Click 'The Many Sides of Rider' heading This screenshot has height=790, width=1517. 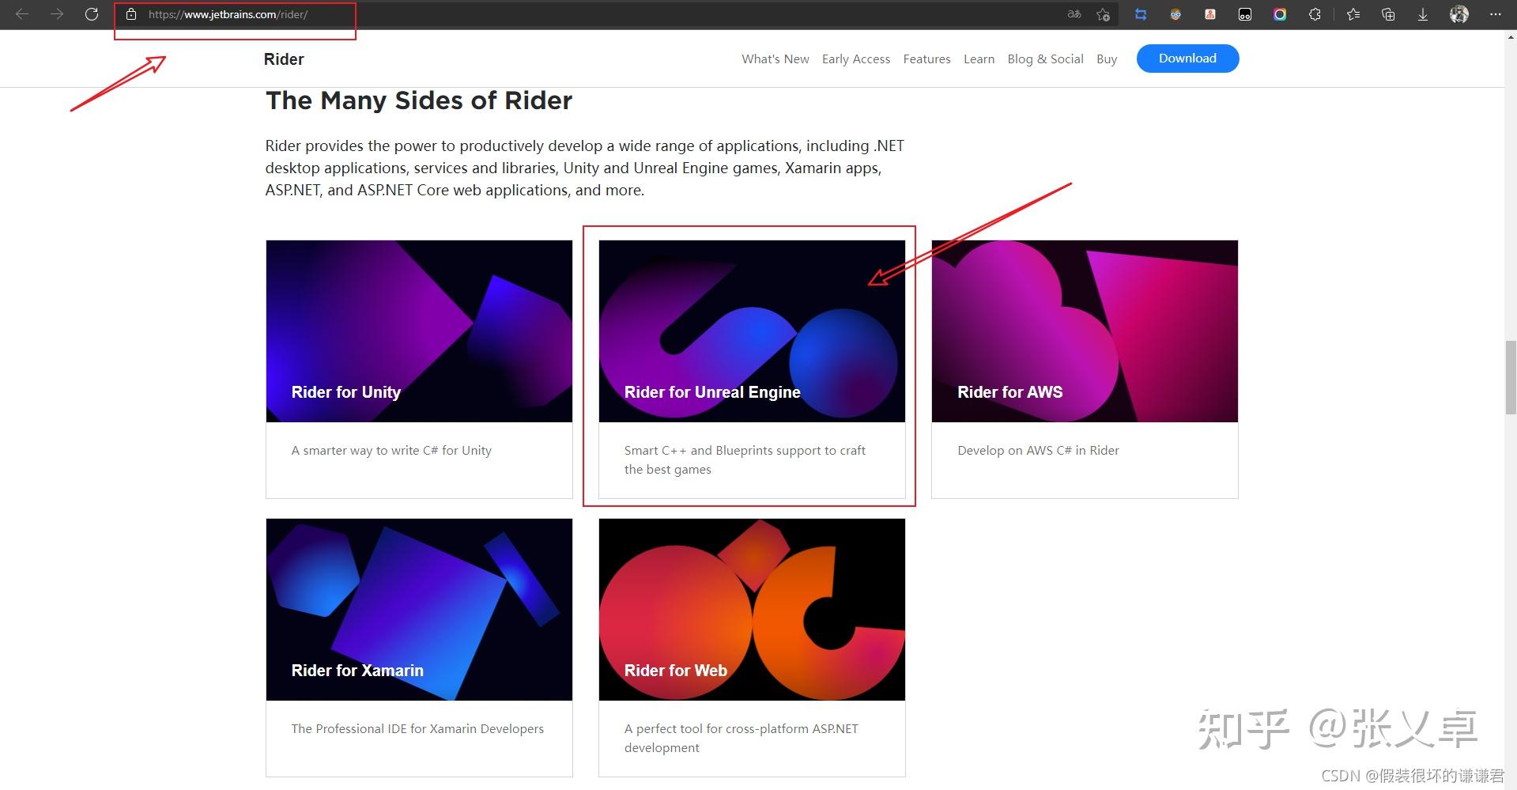tap(419, 100)
